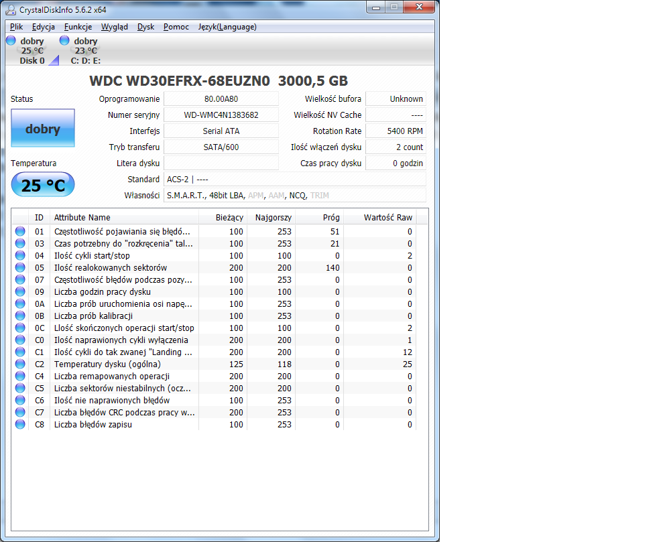Viewport: 661px width, 542px height.
Task: Click the Najgorszy column header
Action: (x=271, y=217)
